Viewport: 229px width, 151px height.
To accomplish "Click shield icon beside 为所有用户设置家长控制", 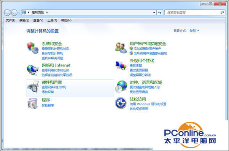I will coord(131,53).
